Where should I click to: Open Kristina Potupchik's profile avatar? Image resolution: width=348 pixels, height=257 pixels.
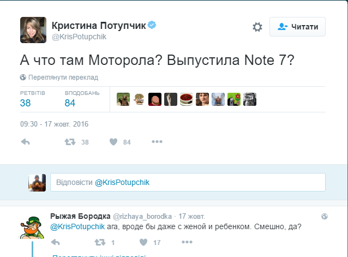pos(33,29)
